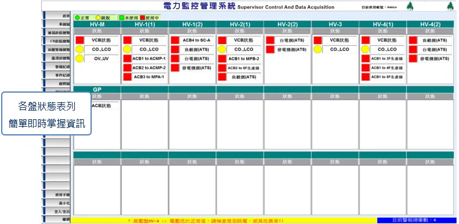Open the 單線圖 sidebar menu item
Image resolution: width=459 pixels, height=224 pixels.
point(57,24)
